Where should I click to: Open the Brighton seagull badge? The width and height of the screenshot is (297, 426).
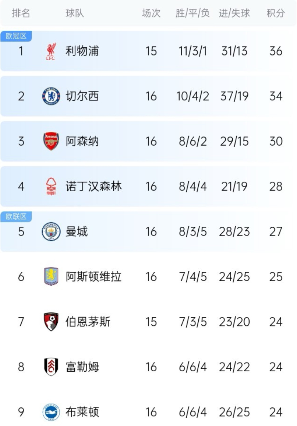tap(51, 412)
